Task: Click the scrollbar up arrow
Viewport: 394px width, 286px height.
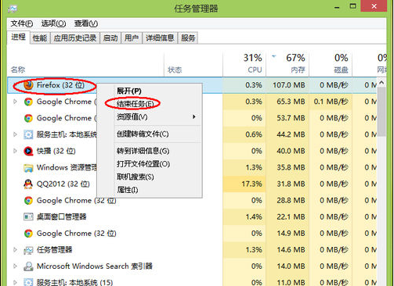Action: click(x=381, y=82)
